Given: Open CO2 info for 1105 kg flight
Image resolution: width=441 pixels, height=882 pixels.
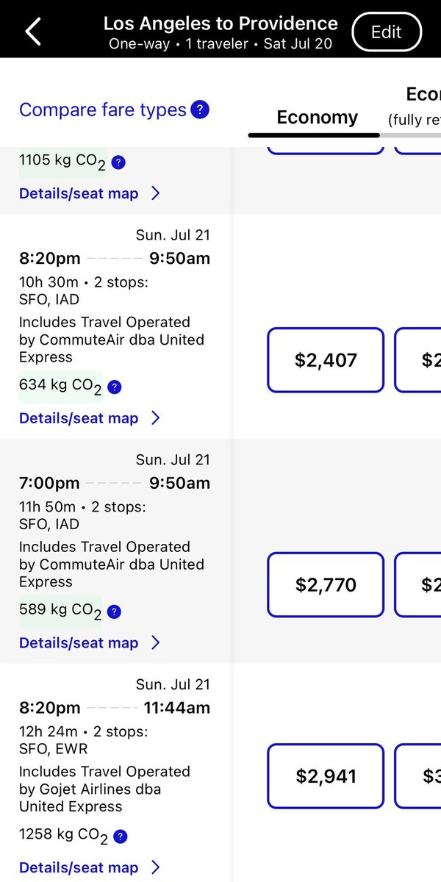Looking at the screenshot, I should [119, 162].
